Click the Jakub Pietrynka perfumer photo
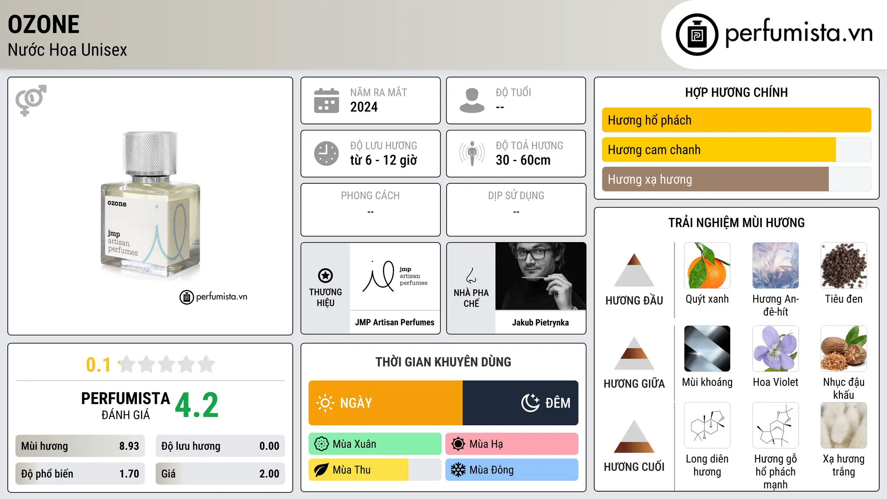Viewport: 887px width, 499px height. (x=541, y=276)
